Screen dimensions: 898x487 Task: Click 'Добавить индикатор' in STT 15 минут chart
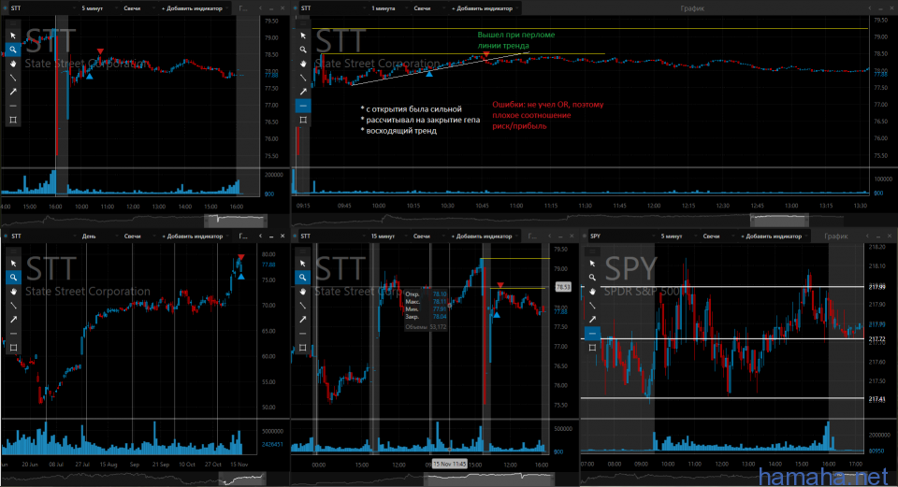tap(483, 236)
